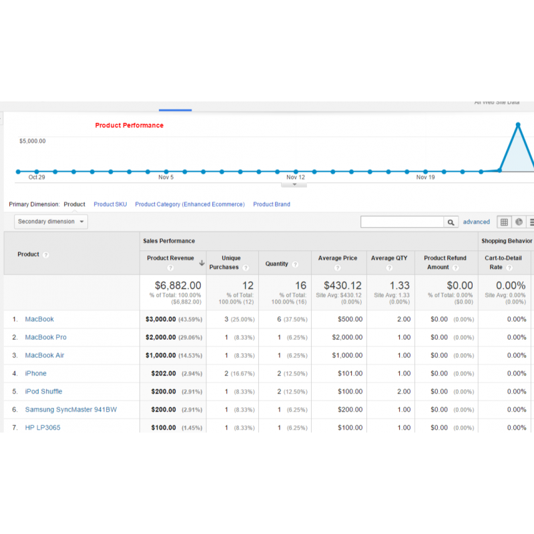Click the revenue spike data point after Nov 19
534x534 pixels.
pyautogui.click(x=518, y=125)
